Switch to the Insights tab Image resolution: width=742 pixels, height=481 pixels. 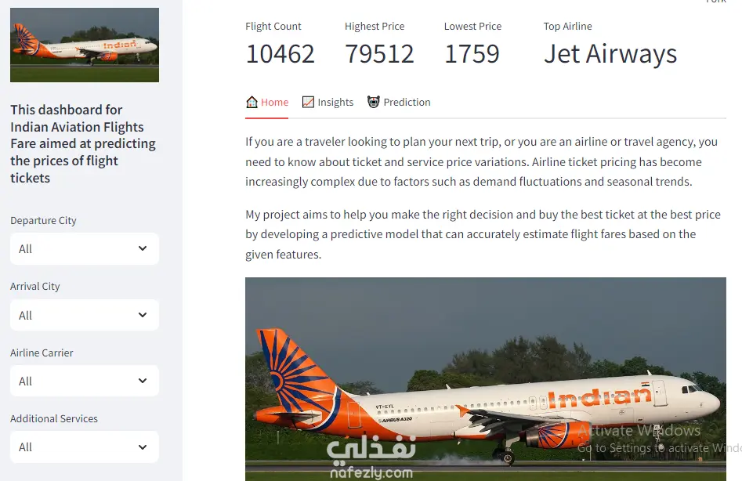[x=335, y=102]
